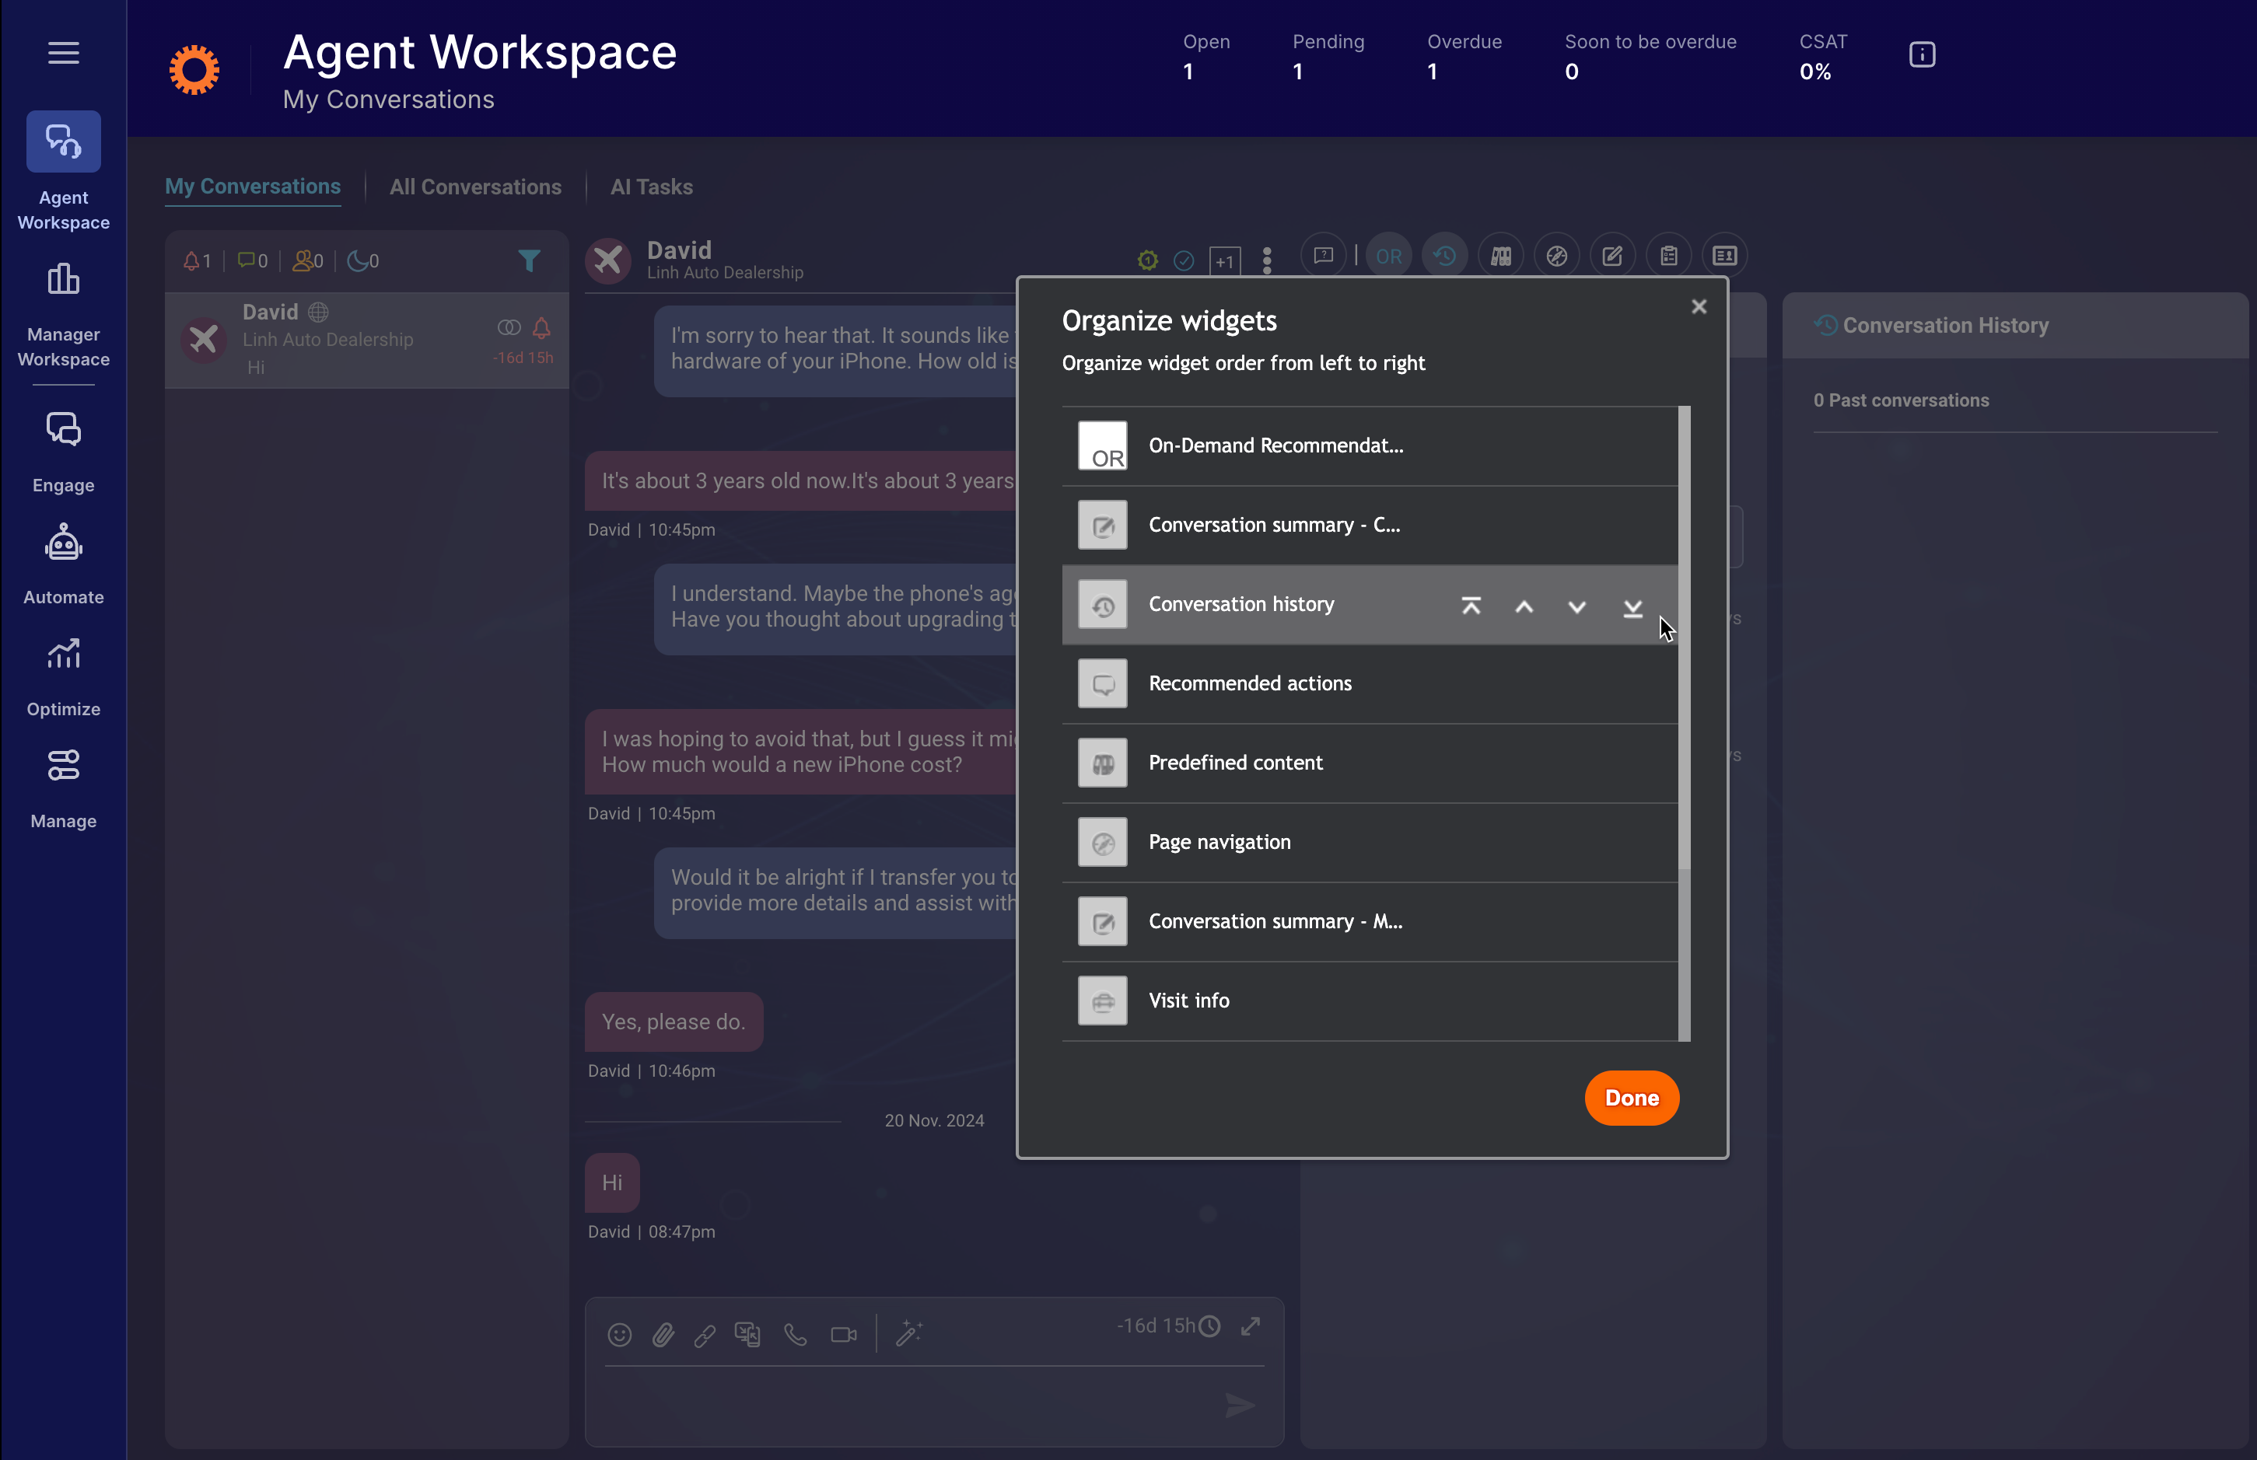Screen dimensions: 2257x1460
Task: Click the OR recommendation toolbar icon
Action: [x=1388, y=256]
